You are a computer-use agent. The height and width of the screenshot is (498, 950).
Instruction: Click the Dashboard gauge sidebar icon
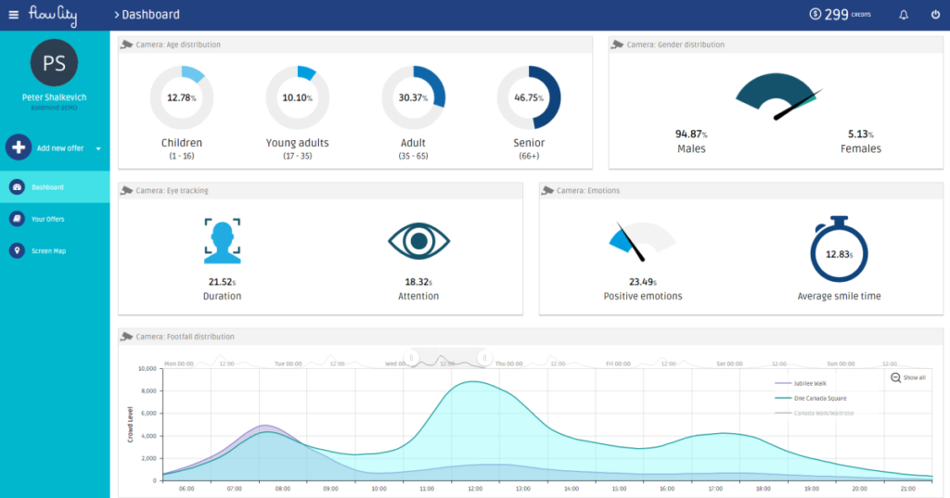pyautogui.click(x=17, y=187)
